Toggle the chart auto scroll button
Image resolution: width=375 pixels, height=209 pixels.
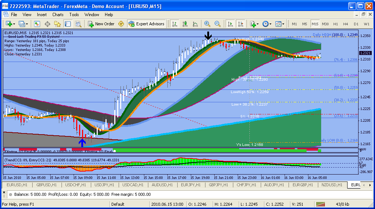(x=230, y=24)
